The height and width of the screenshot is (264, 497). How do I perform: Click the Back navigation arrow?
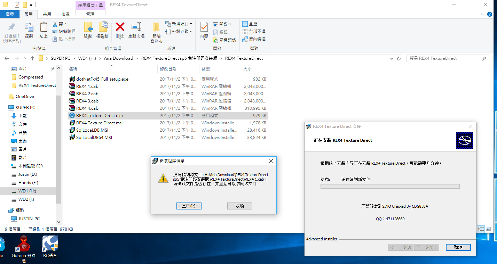(7, 58)
